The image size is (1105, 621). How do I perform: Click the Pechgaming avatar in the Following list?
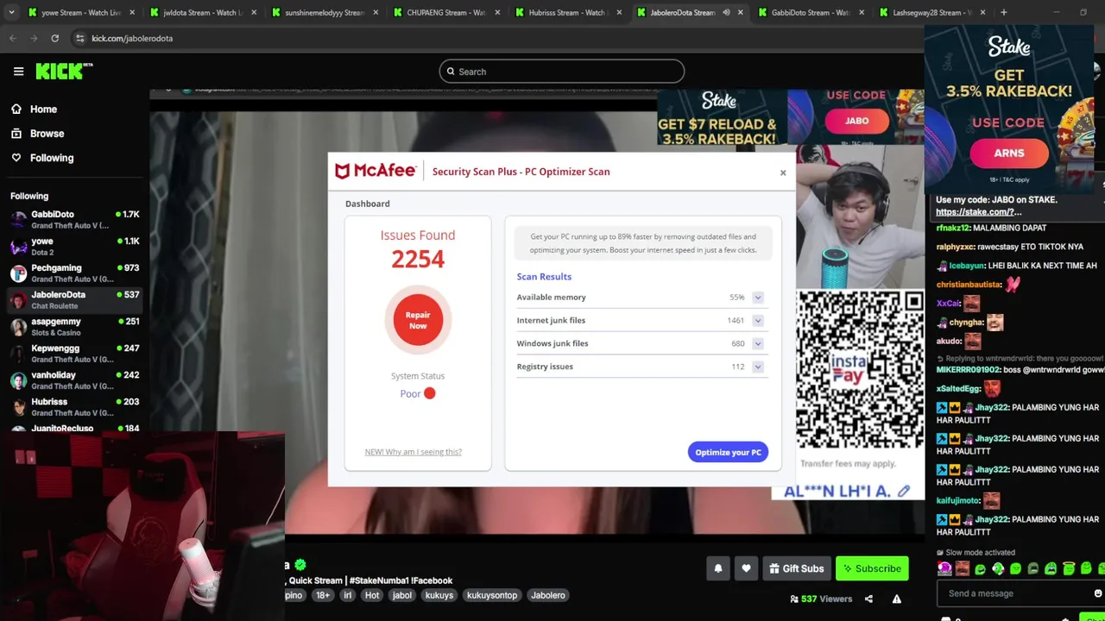click(x=18, y=273)
